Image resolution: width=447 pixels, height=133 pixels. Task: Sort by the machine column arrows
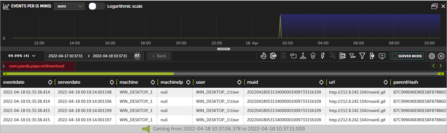(153, 82)
